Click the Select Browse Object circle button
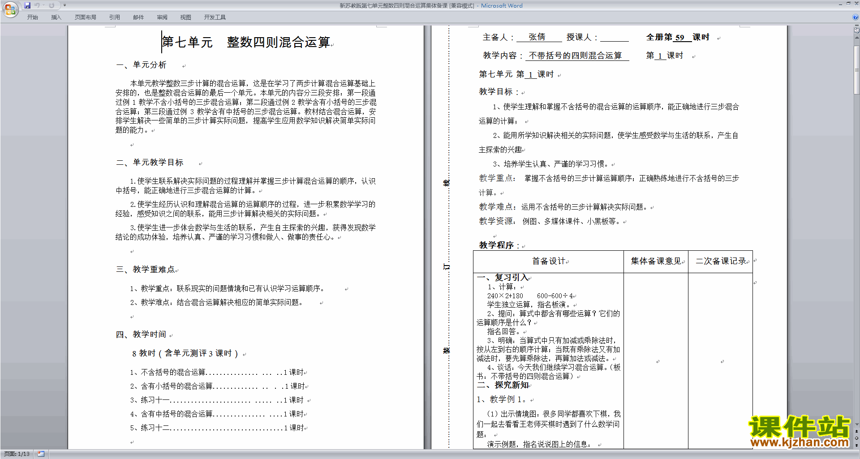Image resolution: width=860 pixels, height=459 pixels. (x=857, y=438)
